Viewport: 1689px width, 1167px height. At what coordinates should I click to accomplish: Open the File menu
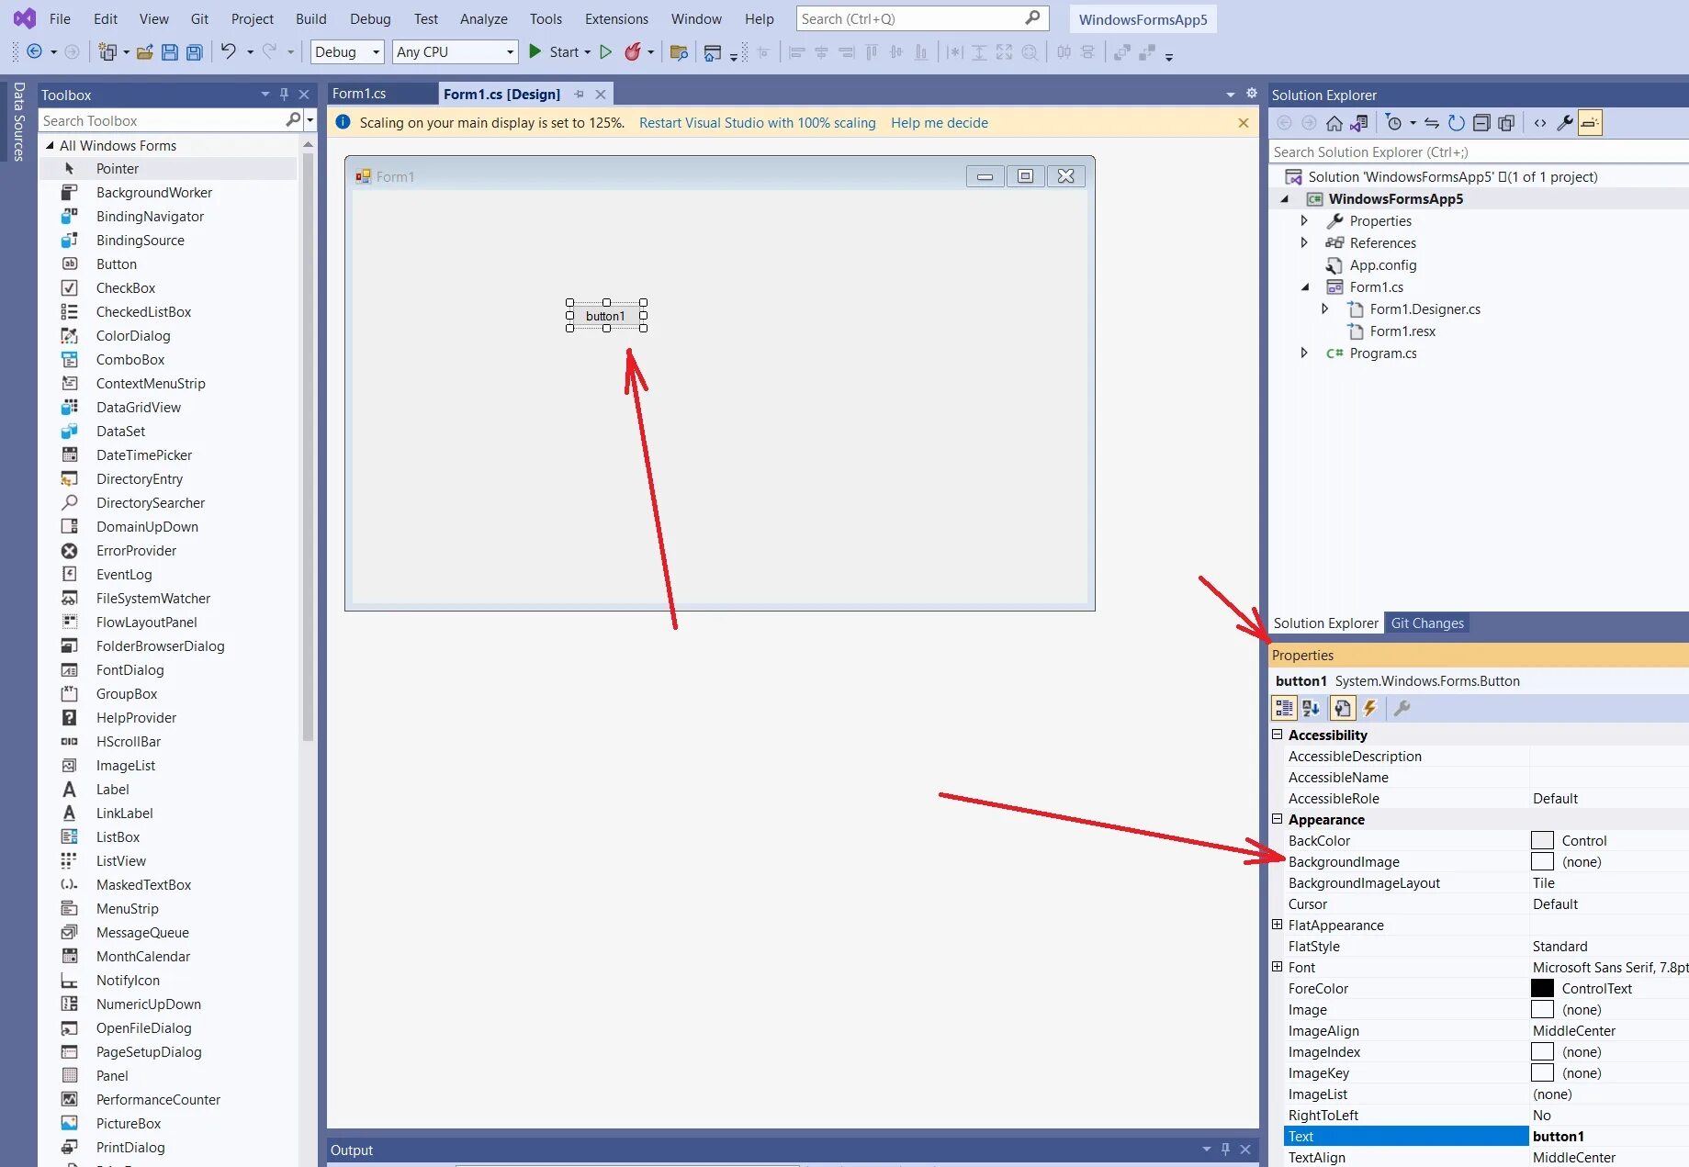point(60,18)
